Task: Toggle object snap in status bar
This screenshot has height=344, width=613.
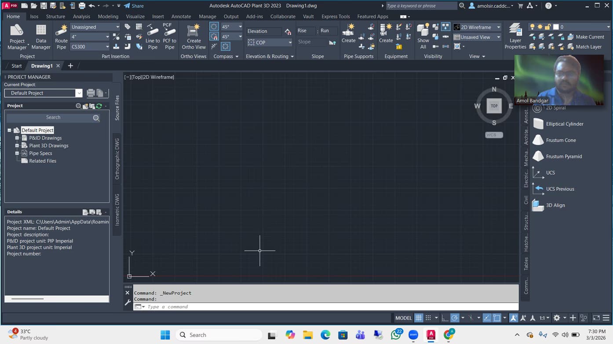Action: point(497,318)
